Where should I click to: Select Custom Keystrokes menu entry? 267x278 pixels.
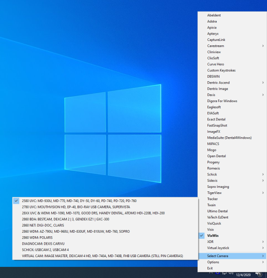[221, 70]
